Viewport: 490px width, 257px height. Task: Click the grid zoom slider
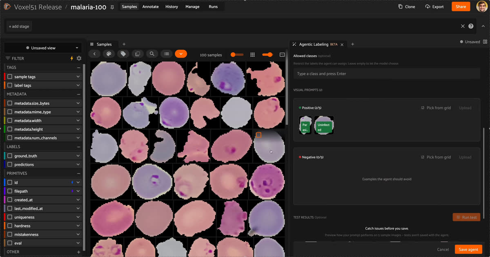point(237,54)
